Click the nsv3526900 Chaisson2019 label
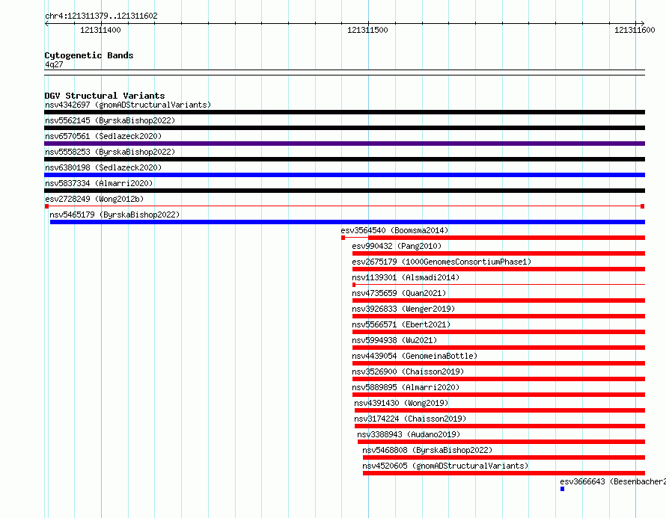 coord(408,371)
